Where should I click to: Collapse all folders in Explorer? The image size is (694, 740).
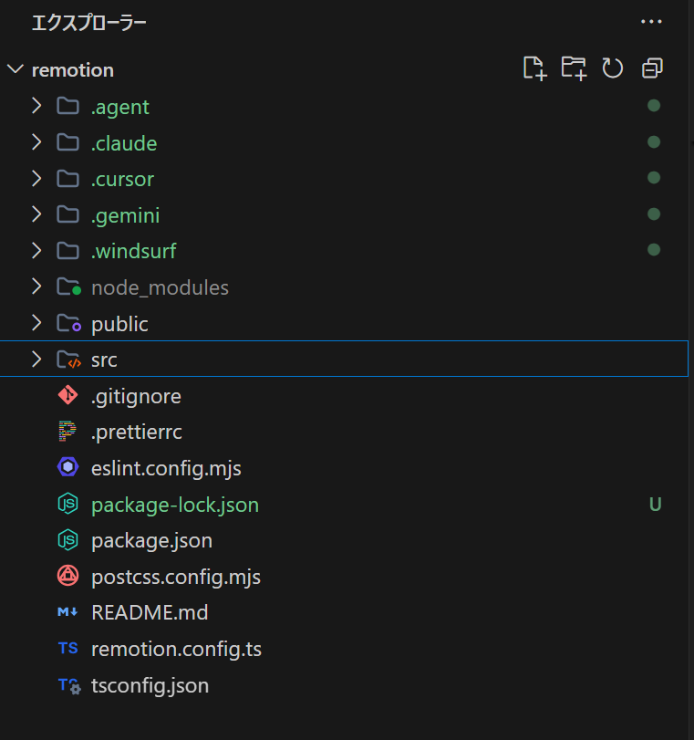point(652,68)
